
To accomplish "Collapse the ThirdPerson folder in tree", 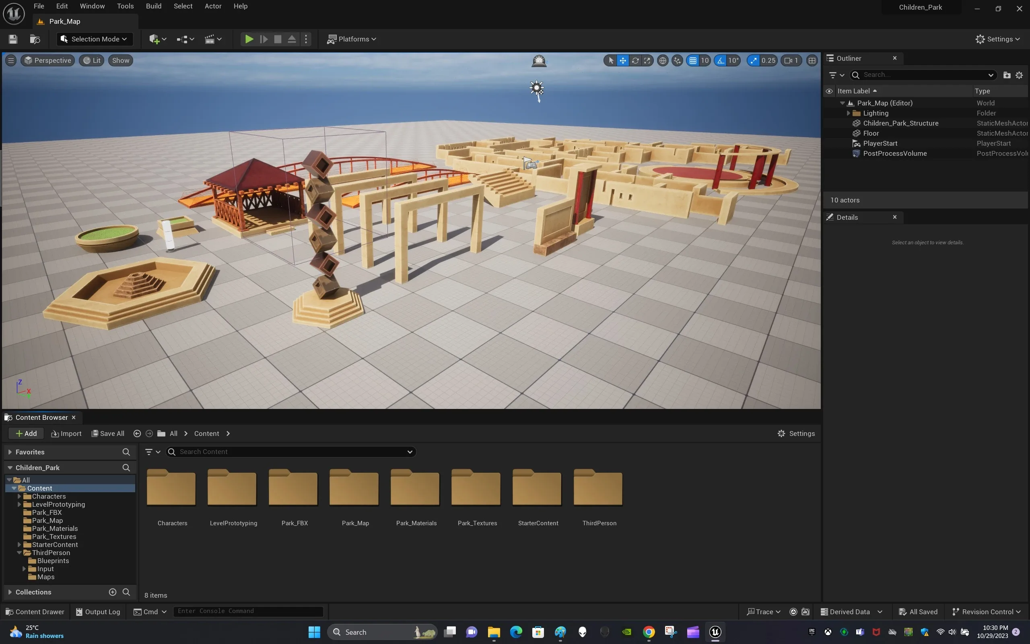I will click(19, 553).
